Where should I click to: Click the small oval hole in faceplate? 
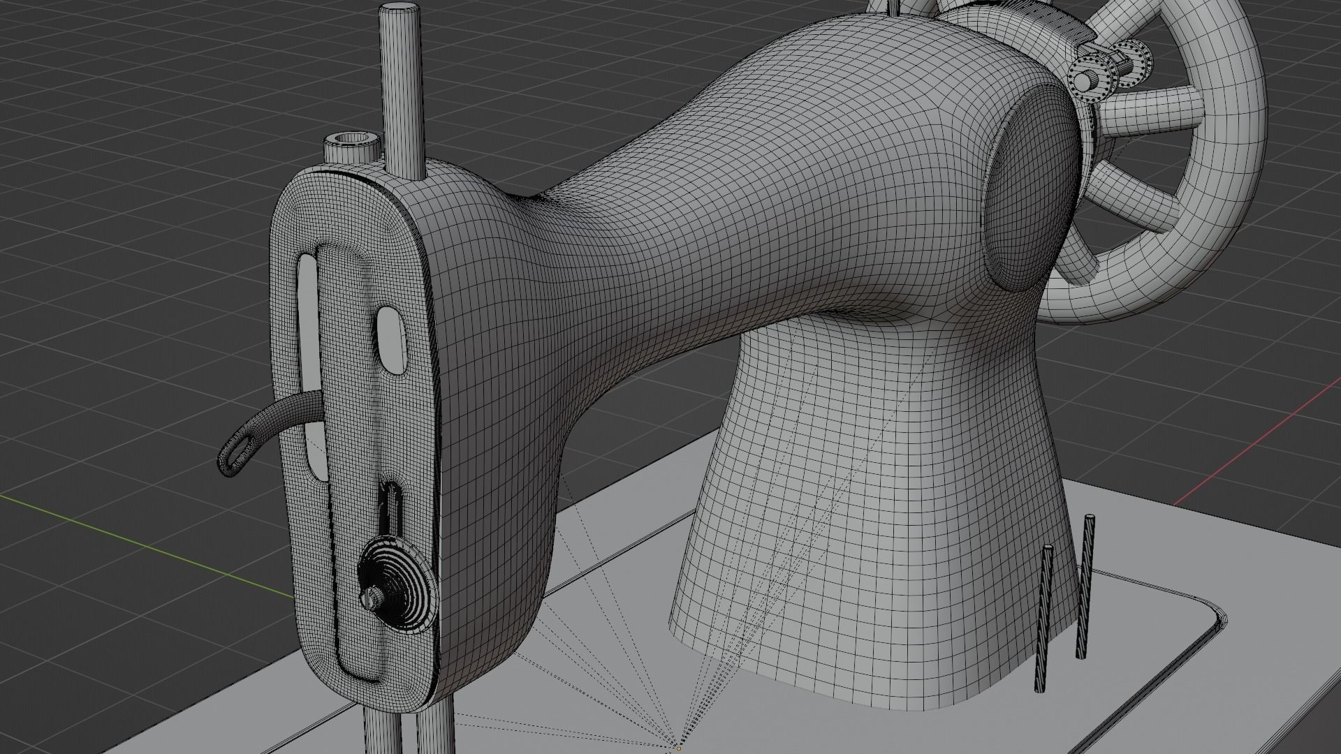(x=392, y=340)
